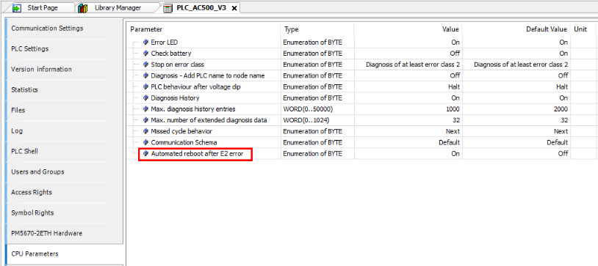This screenshot has height=266, width=598.
Task: Click the icon beside Missed cycle behavior
Action: coord(145,131)
